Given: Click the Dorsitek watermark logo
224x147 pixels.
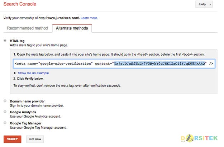Looking at the screenshot, I should [x=199, y=138].
